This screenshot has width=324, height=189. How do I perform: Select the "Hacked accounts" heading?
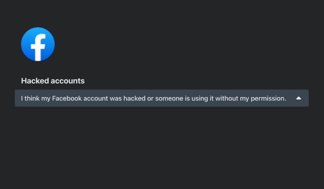click(x=53, y=81)
